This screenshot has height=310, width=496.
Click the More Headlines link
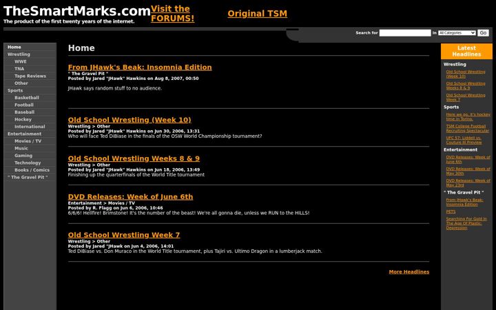409,271
